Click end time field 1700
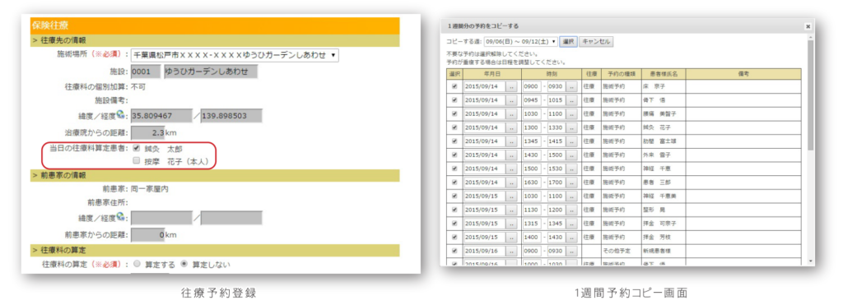 tap(557, 182)
